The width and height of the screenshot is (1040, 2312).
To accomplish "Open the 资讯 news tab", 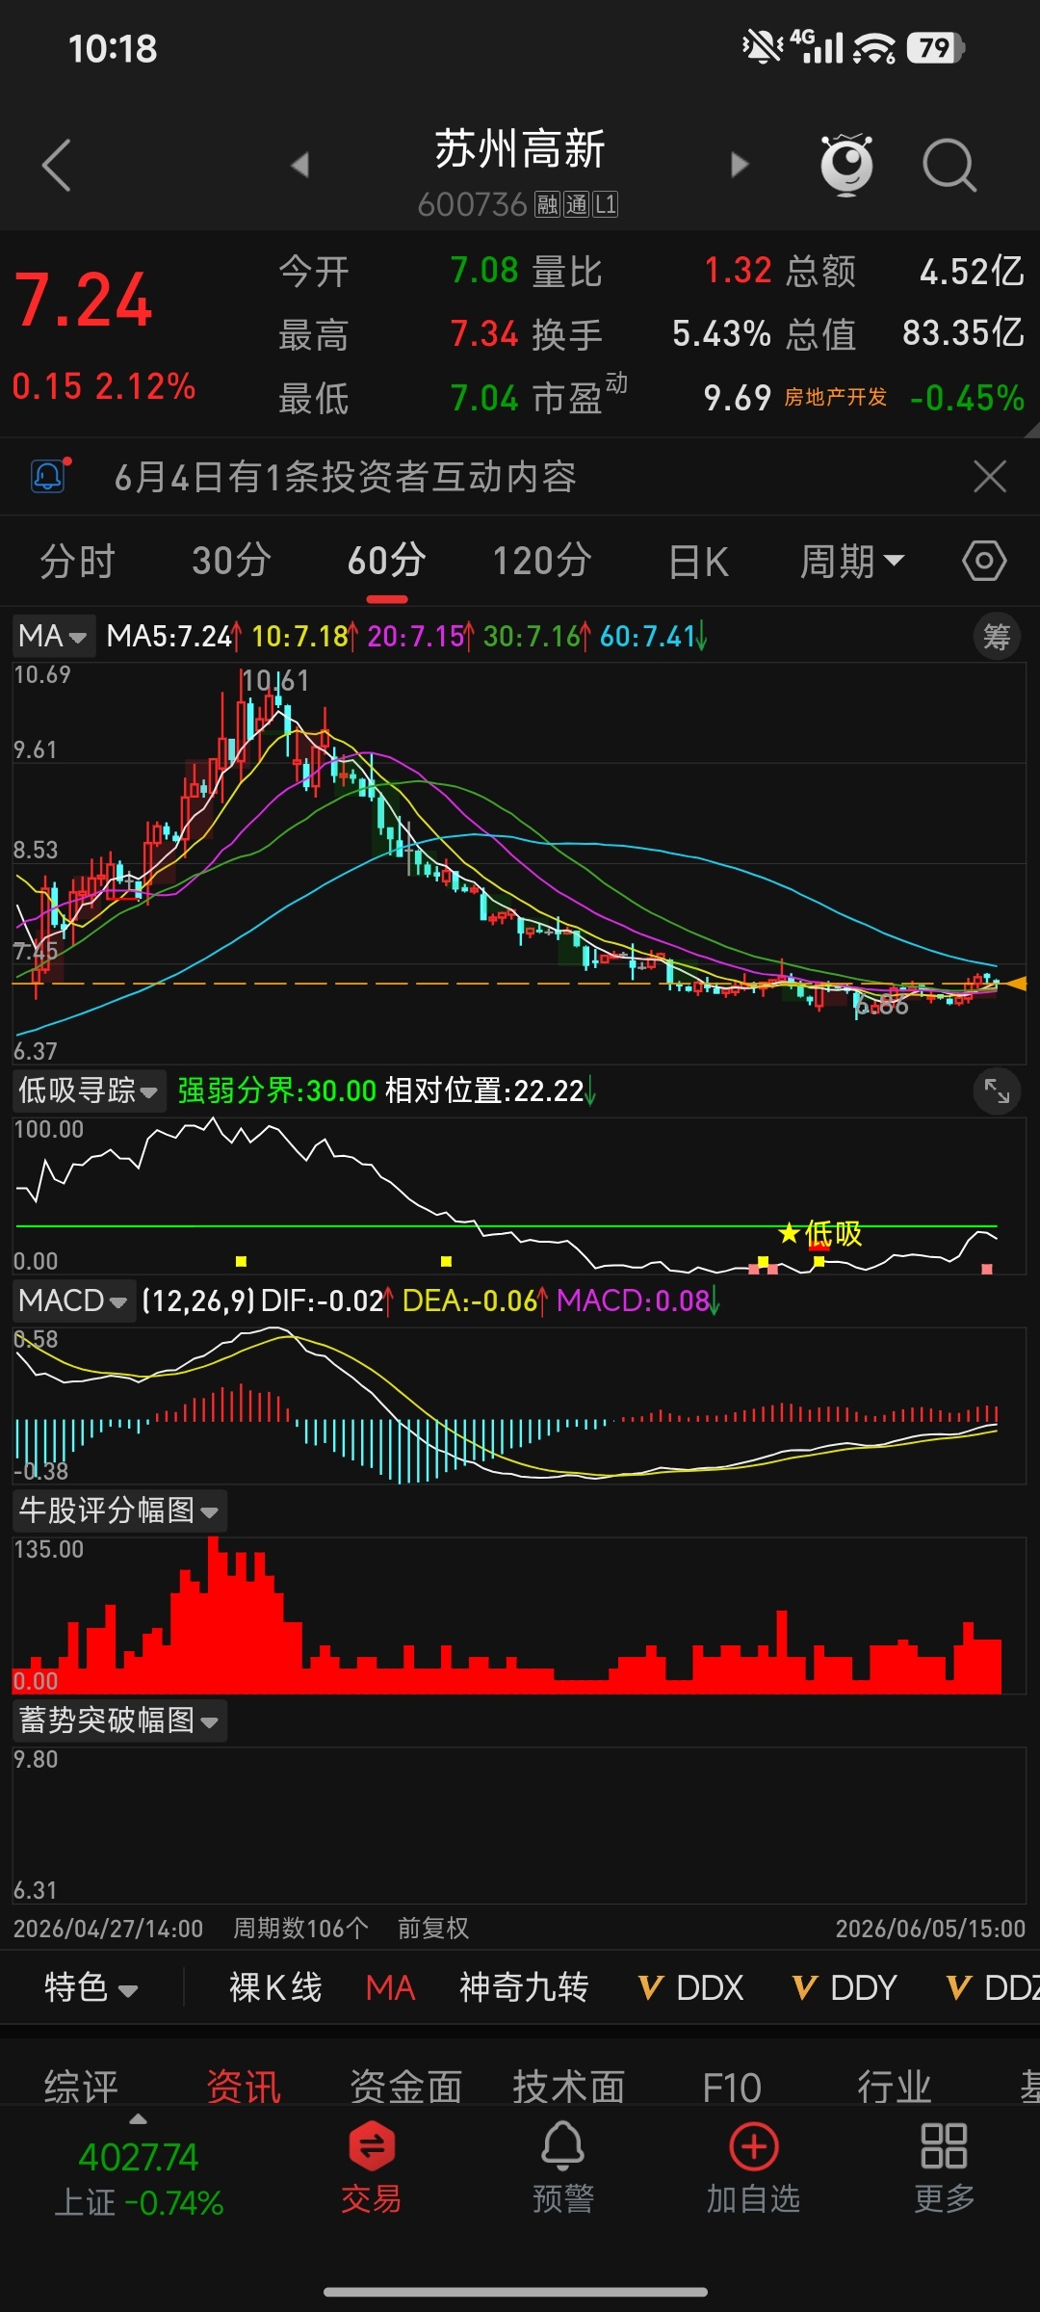I will [x=244, y=2087].
